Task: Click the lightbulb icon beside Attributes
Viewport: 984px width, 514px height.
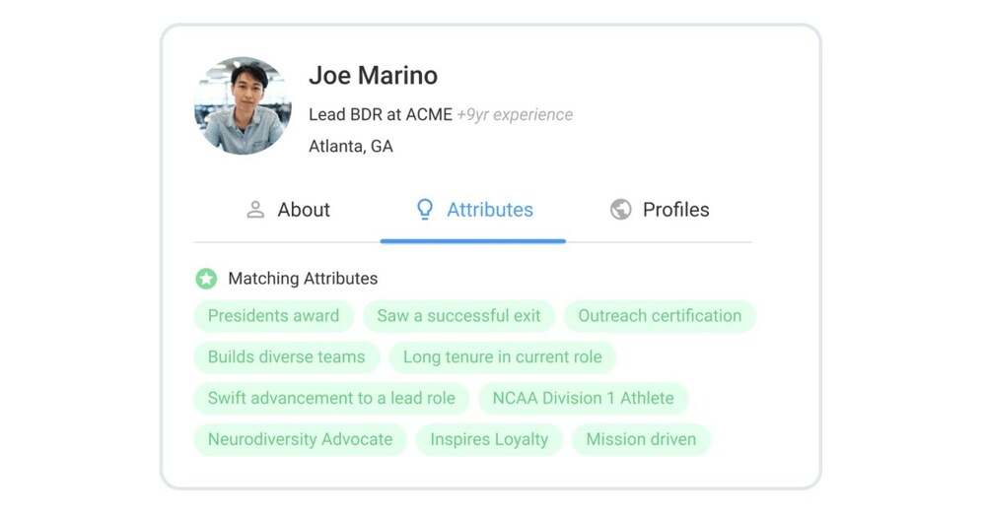Action: point(425,210)
